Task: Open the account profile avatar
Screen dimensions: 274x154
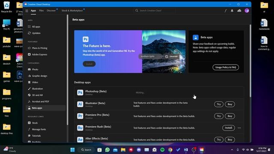Action: pyautogui.click(x=247, y=11)
